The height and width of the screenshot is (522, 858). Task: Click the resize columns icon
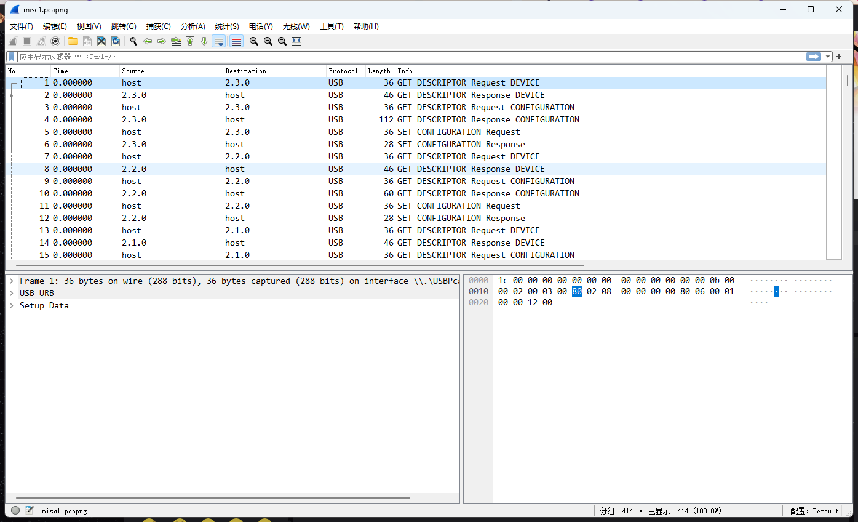pos(296,41)
